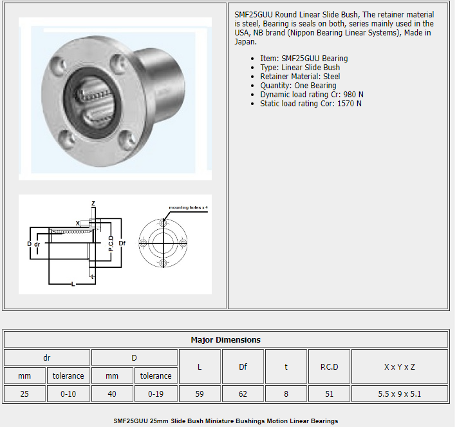Click the 'D' column header in table

tap(134, 358)
